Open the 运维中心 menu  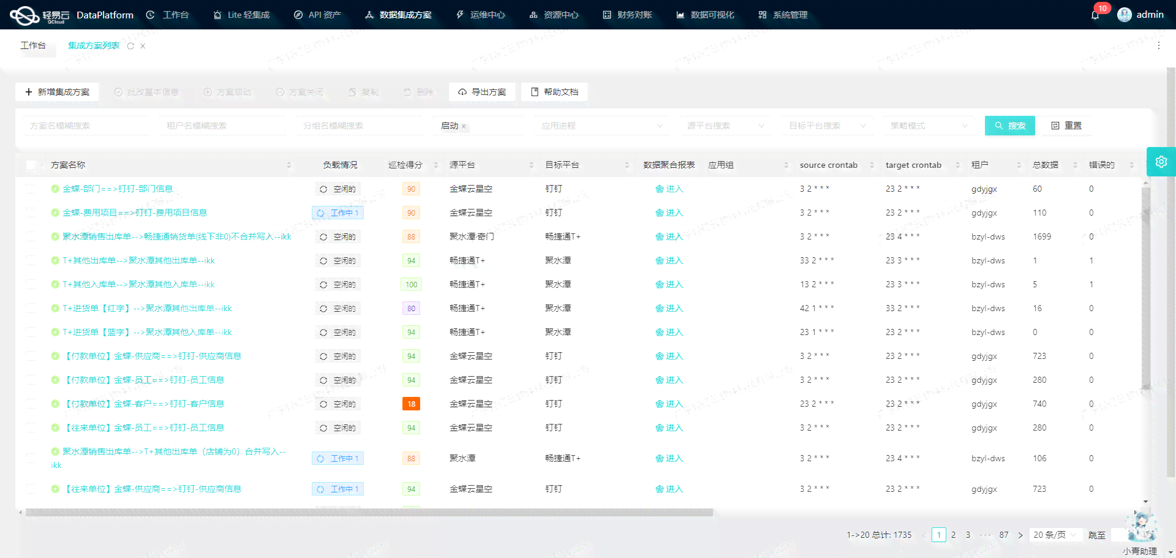pyautogui.click(x=481, y=15)
